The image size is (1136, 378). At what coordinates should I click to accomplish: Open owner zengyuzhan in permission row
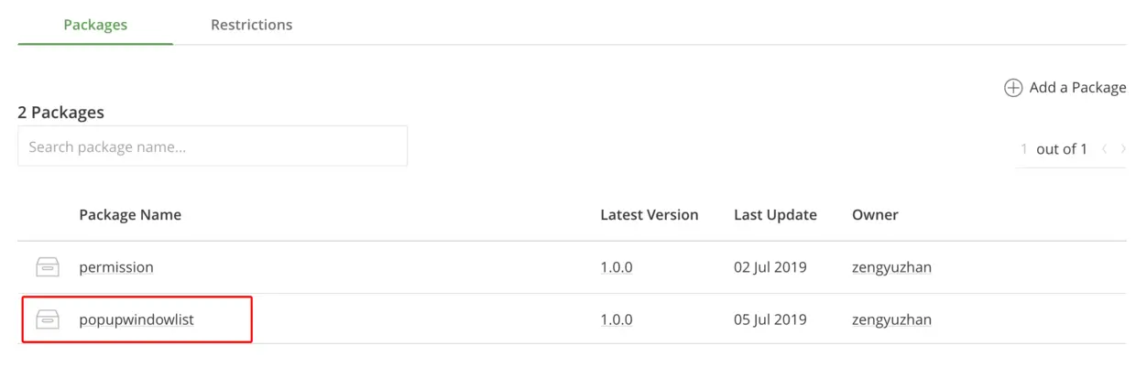coord(891,268)
